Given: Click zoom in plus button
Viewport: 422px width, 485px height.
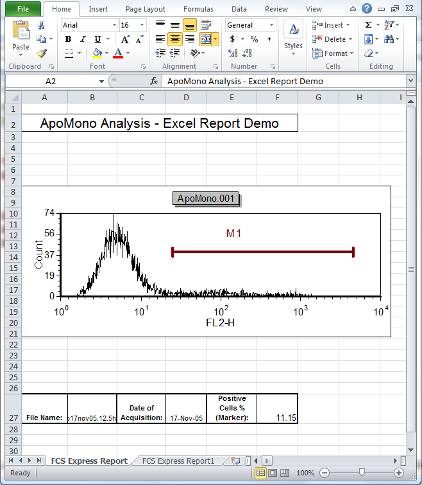Looking at the screenshot, I should coord(398,473).
